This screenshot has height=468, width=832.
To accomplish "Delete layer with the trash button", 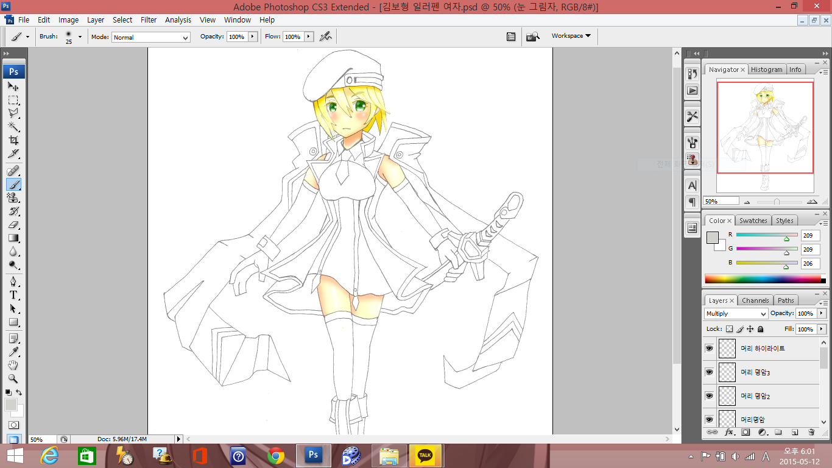I will pyautogui.click(x=811, y=432).
